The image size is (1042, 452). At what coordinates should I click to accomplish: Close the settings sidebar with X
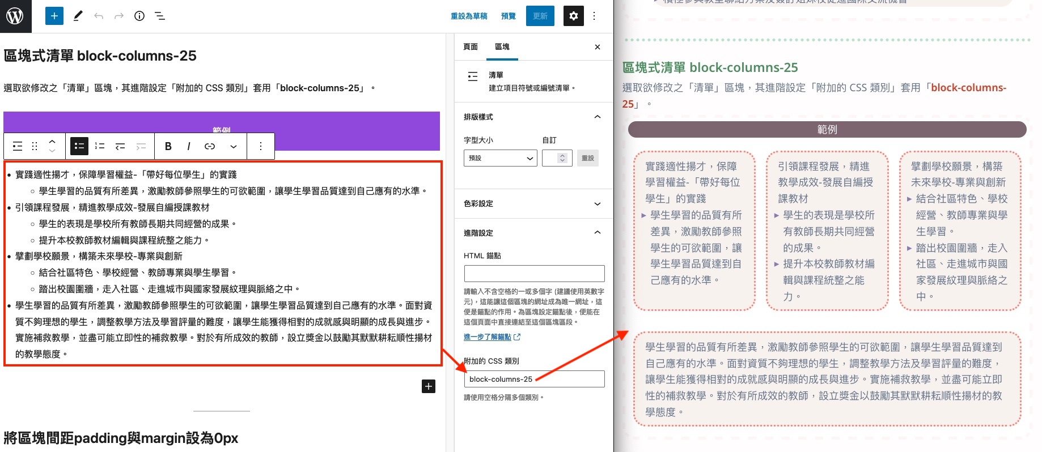point(598,47)
